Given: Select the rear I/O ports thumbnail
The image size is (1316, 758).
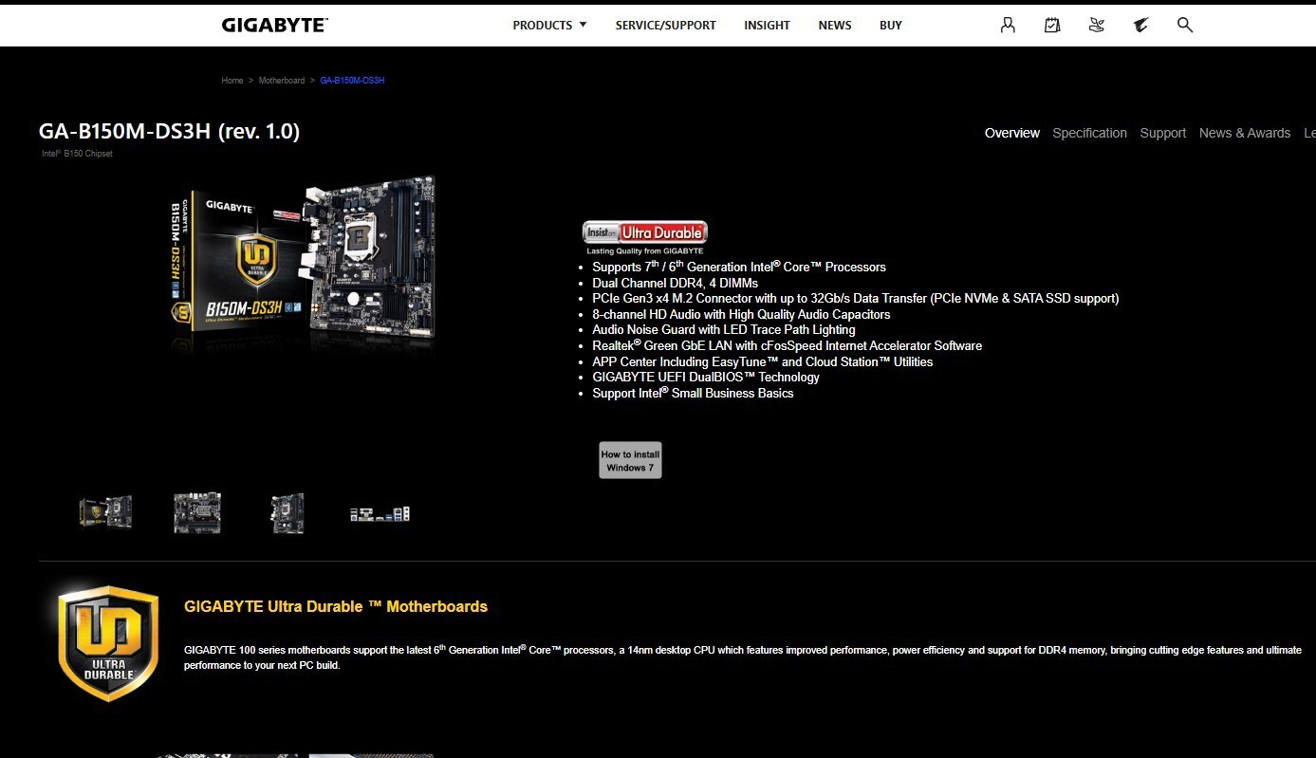Looking at the screenshot, I should point(380,513).
